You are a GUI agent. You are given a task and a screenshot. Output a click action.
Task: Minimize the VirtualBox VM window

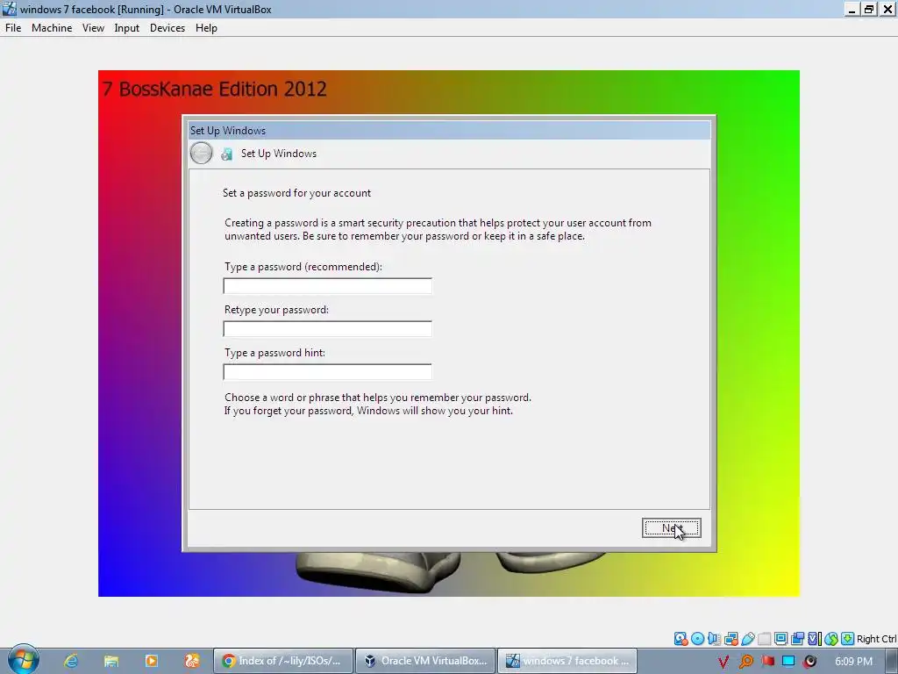pyautogui.click(x=852, y=9)
